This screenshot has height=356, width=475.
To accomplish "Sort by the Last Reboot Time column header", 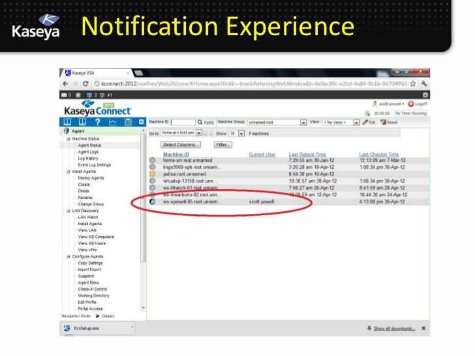I will point(307,155).
